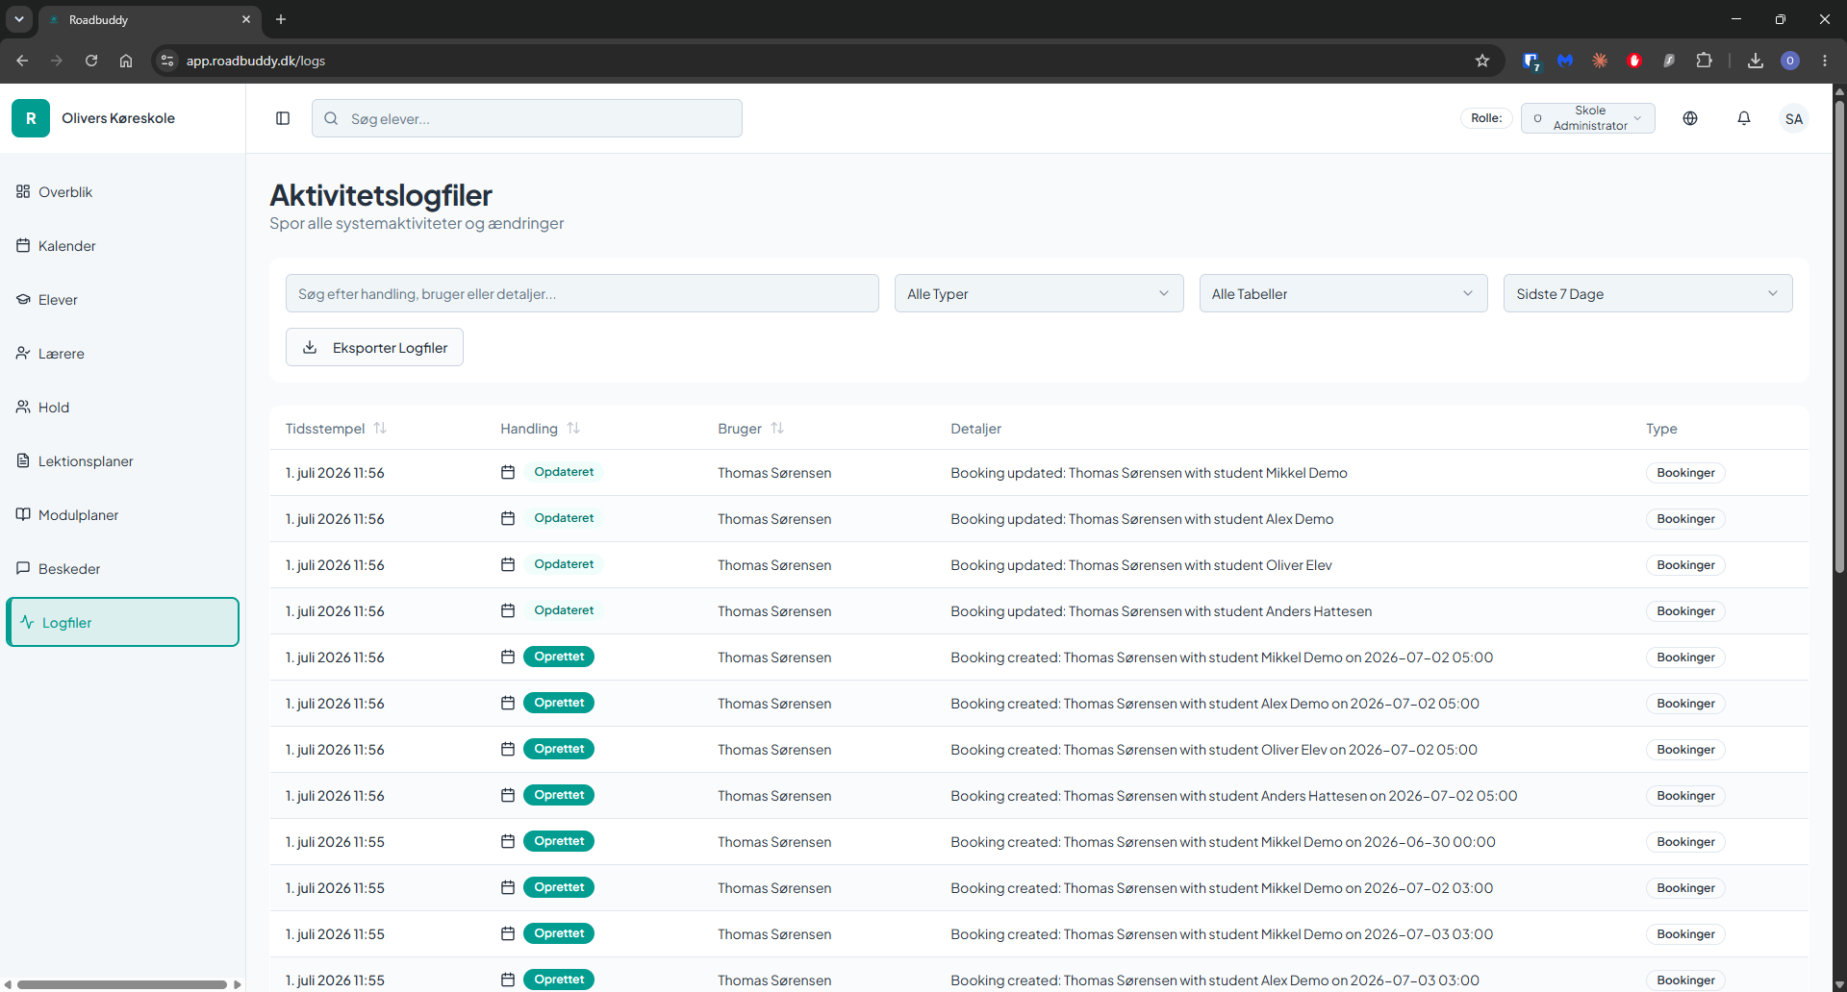Click Aktivitetslogfiler page heading
Image resolution: width=1847 pixels, height=992 pixels.
pos(381,195)
